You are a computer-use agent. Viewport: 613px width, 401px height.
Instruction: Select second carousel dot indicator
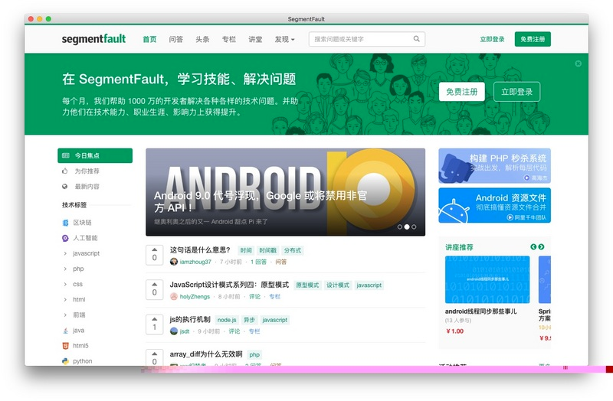pyautogui.click(x=407, y=227)
